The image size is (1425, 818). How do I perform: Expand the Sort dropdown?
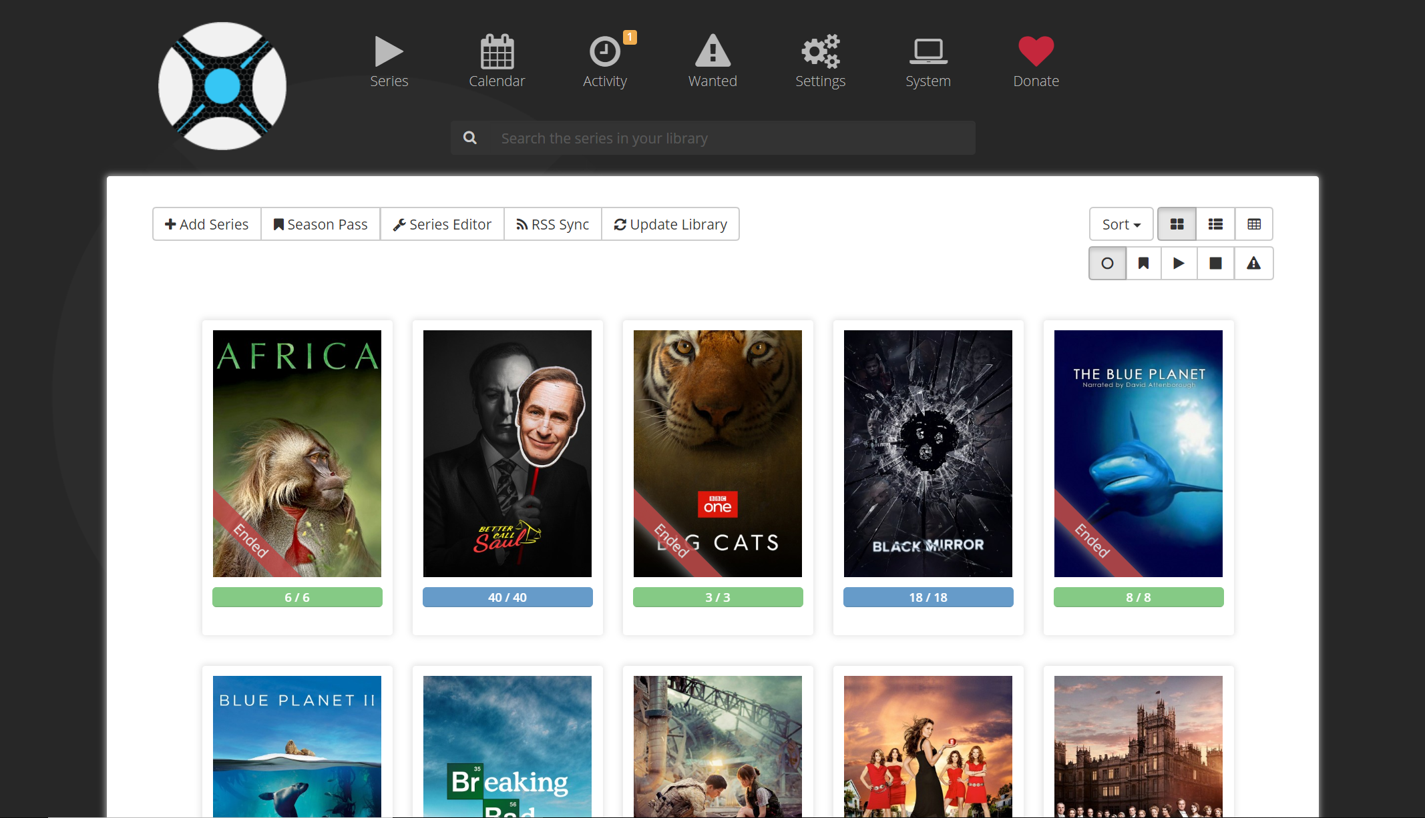(x=1121, y=224)
